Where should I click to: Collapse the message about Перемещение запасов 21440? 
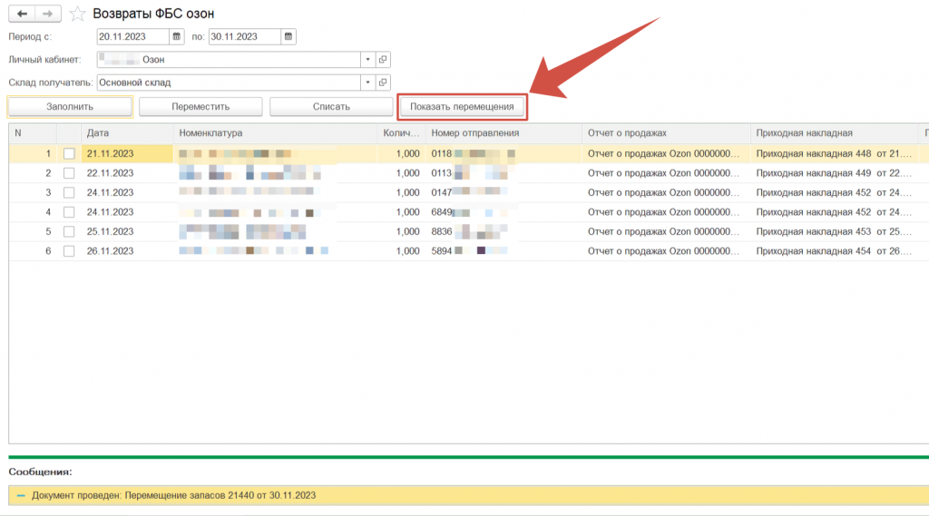(x=21, y=496)
